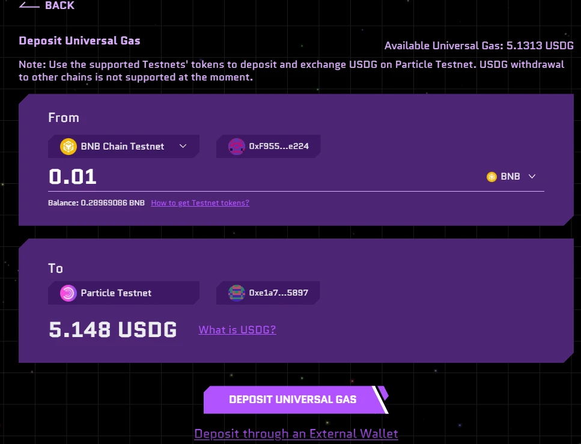Select the 0xF955...e224 address text
Screen dimensions: 581x444
279,146
